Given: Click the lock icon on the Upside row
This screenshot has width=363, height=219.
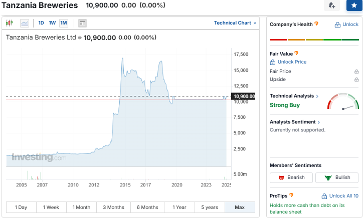Looking at the screenshot, I should click(356, 79).
